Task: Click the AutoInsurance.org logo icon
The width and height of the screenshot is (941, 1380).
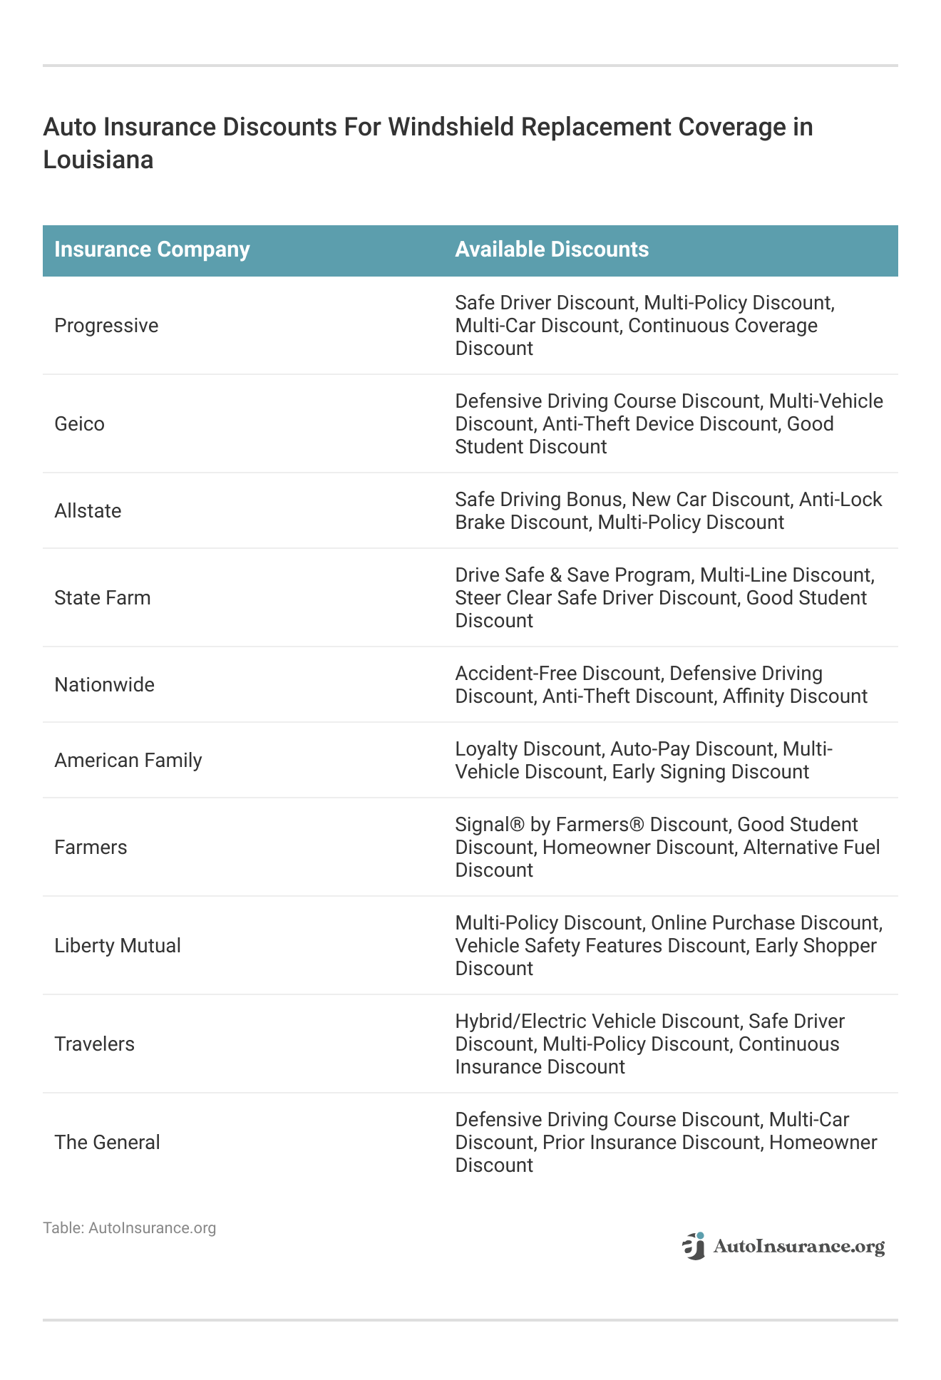Action: [694, 1246]
